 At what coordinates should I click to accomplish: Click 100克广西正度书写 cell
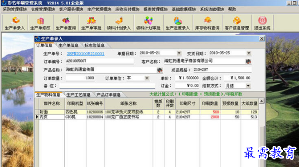[129, 117]
